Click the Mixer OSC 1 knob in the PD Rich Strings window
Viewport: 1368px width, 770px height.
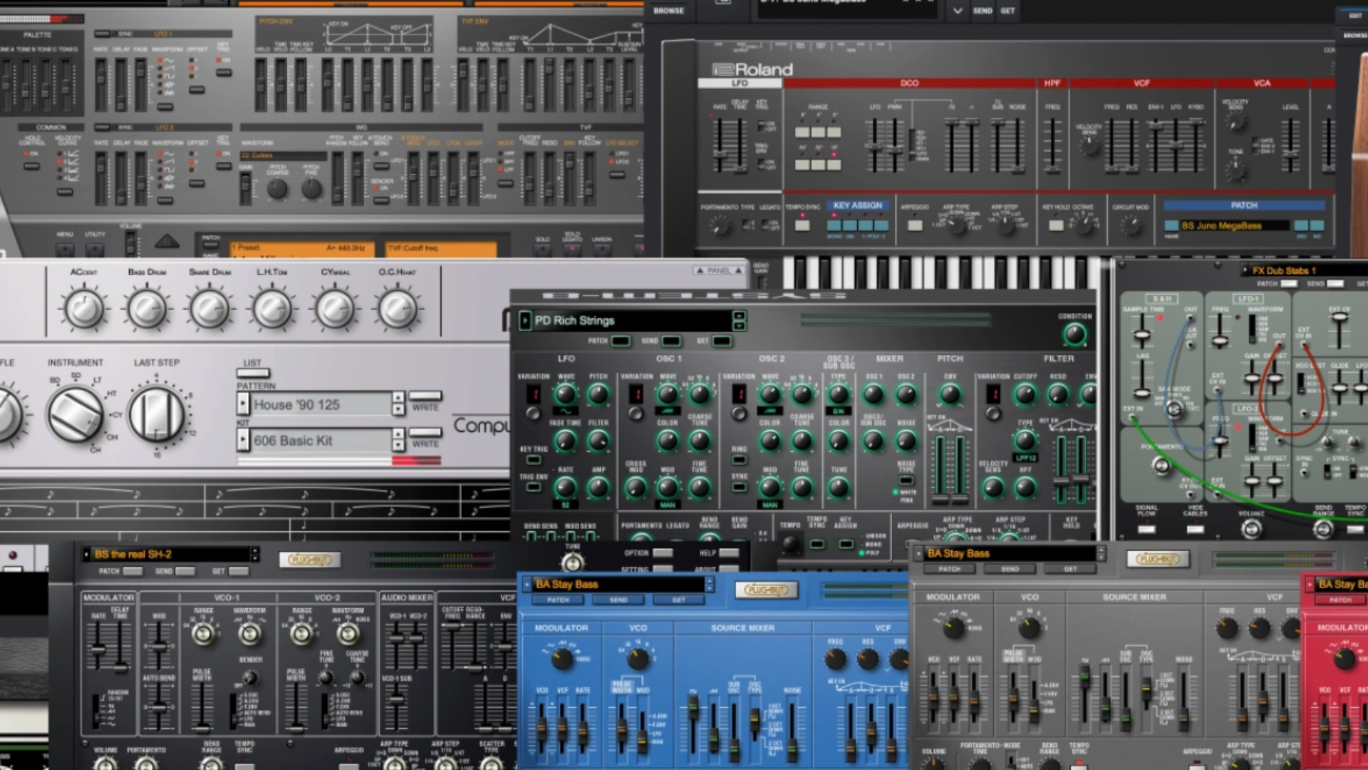click(874, 394)
